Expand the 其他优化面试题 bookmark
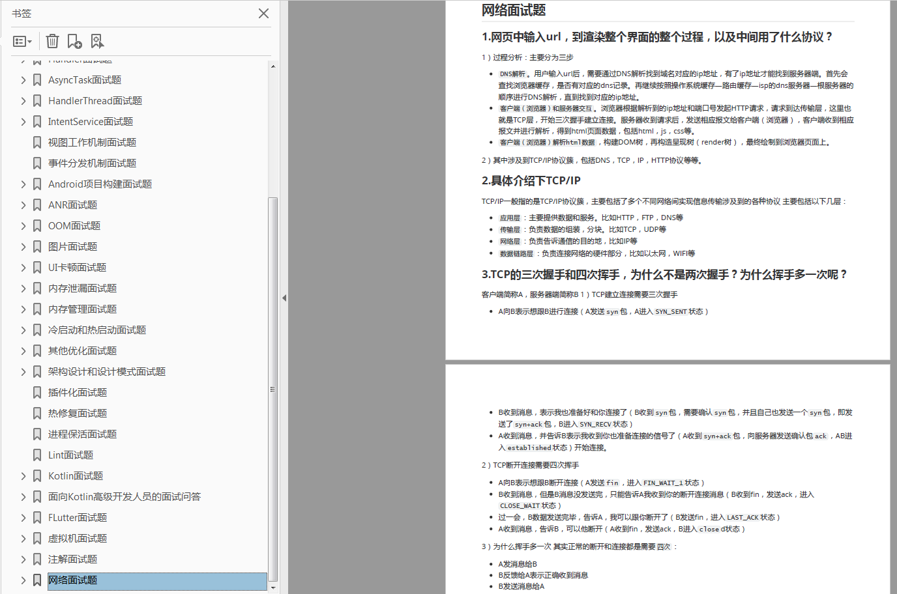The image size is (897, 594). (23, 351)
